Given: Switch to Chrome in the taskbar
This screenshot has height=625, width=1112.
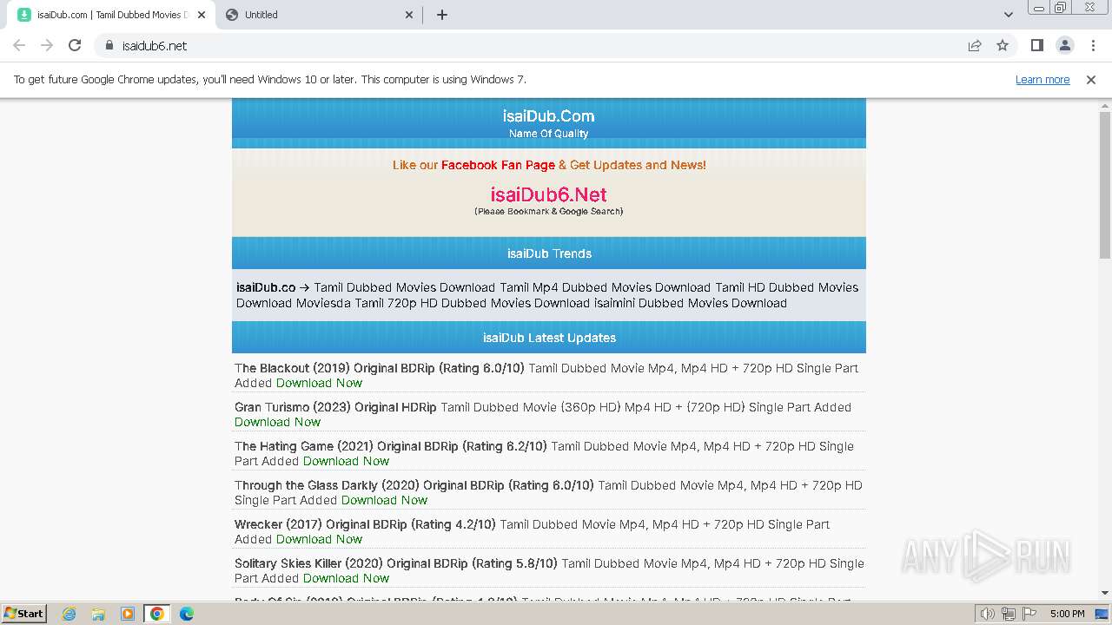Looking at the screenshot, I should click(157, 614).
